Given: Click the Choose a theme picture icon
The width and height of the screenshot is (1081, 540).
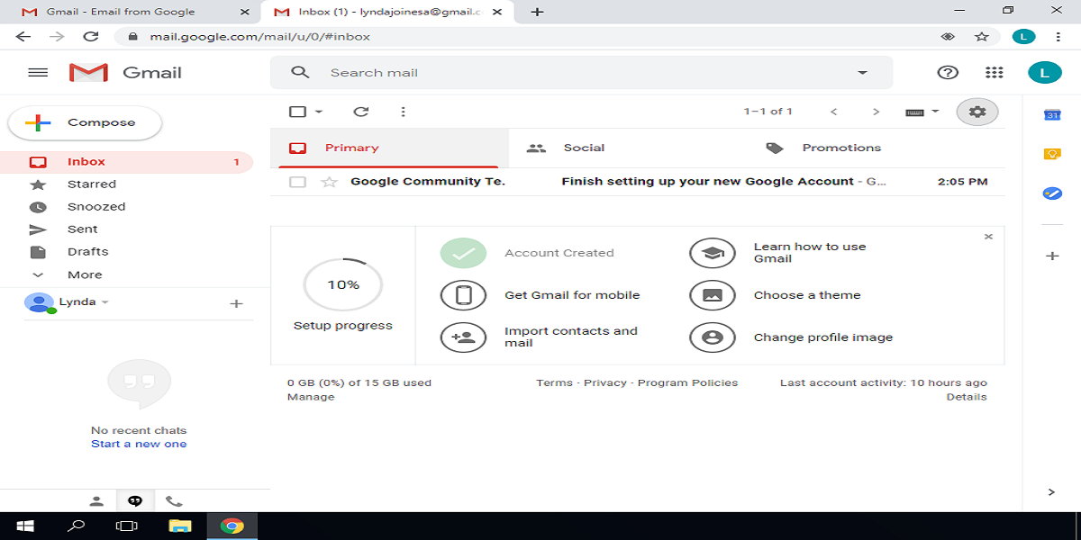Looking at the screenshot, I should pos(713,295).
